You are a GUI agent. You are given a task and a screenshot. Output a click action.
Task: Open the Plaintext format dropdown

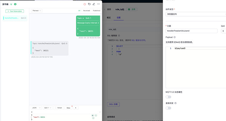[x=37, y=10]
